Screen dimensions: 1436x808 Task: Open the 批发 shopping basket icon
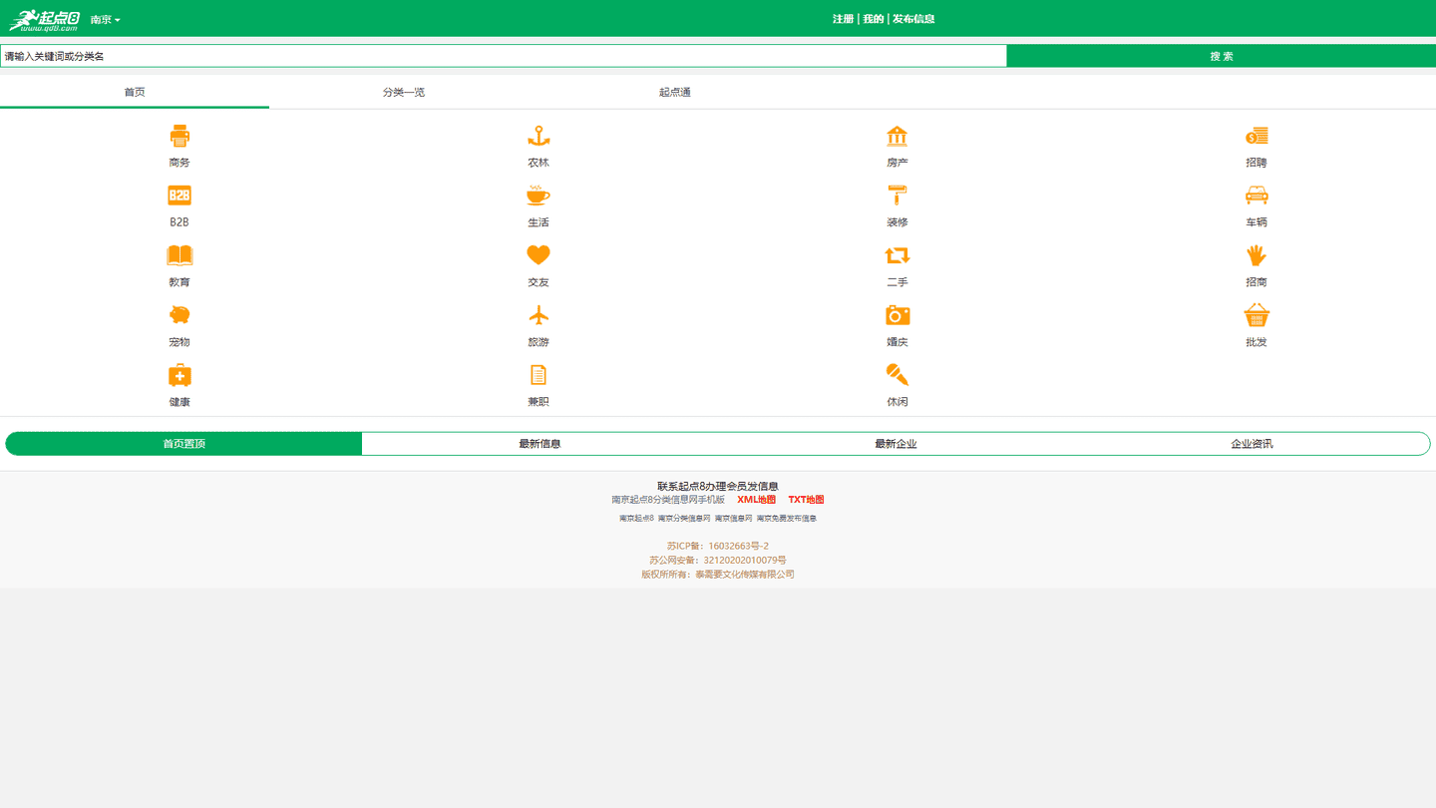coord(1256,315)
